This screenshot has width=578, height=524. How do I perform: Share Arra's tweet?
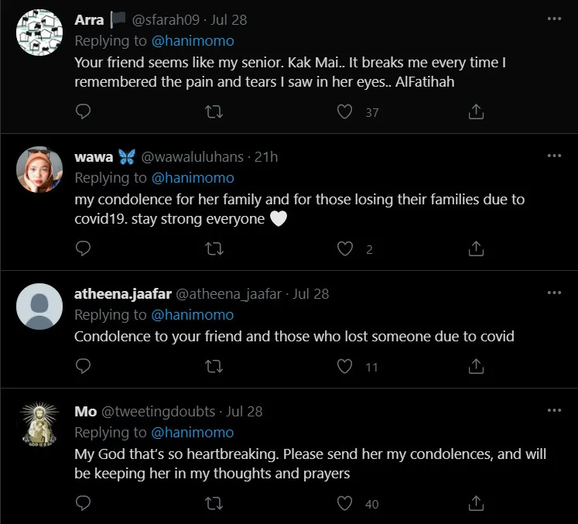477,112
